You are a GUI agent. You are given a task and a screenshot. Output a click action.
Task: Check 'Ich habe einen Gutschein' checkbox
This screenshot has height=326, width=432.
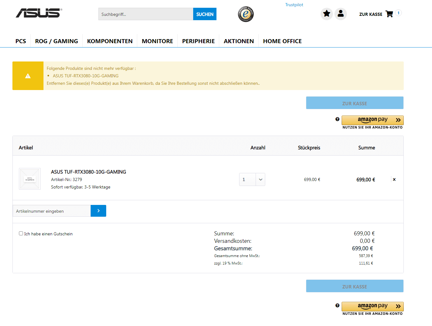point(21,233)
